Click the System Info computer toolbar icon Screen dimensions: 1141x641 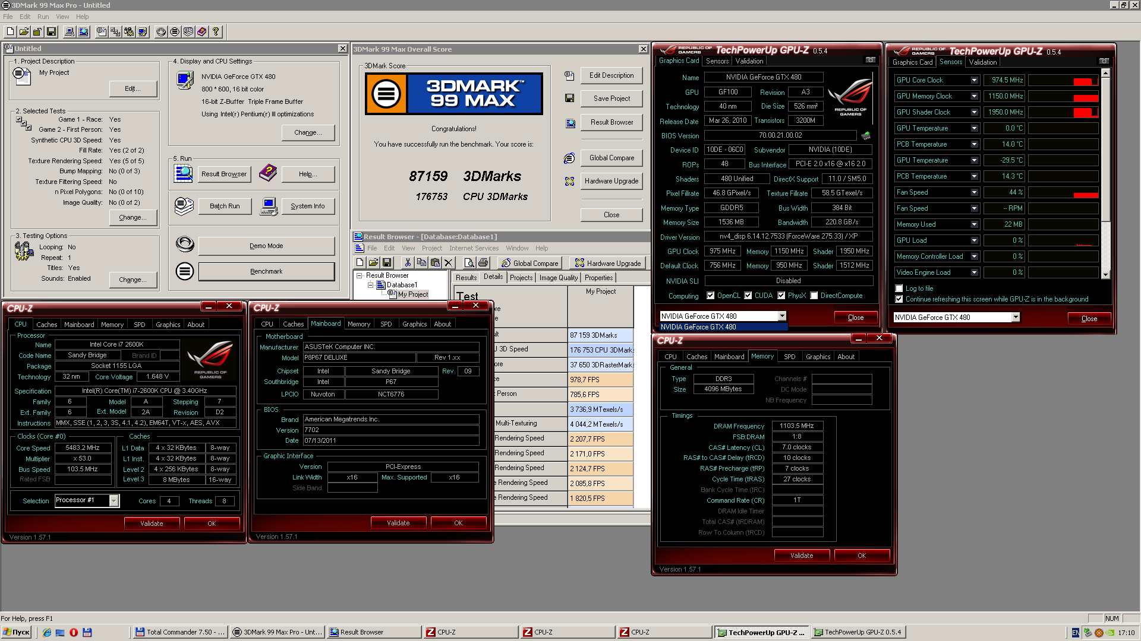click(70, 32)
